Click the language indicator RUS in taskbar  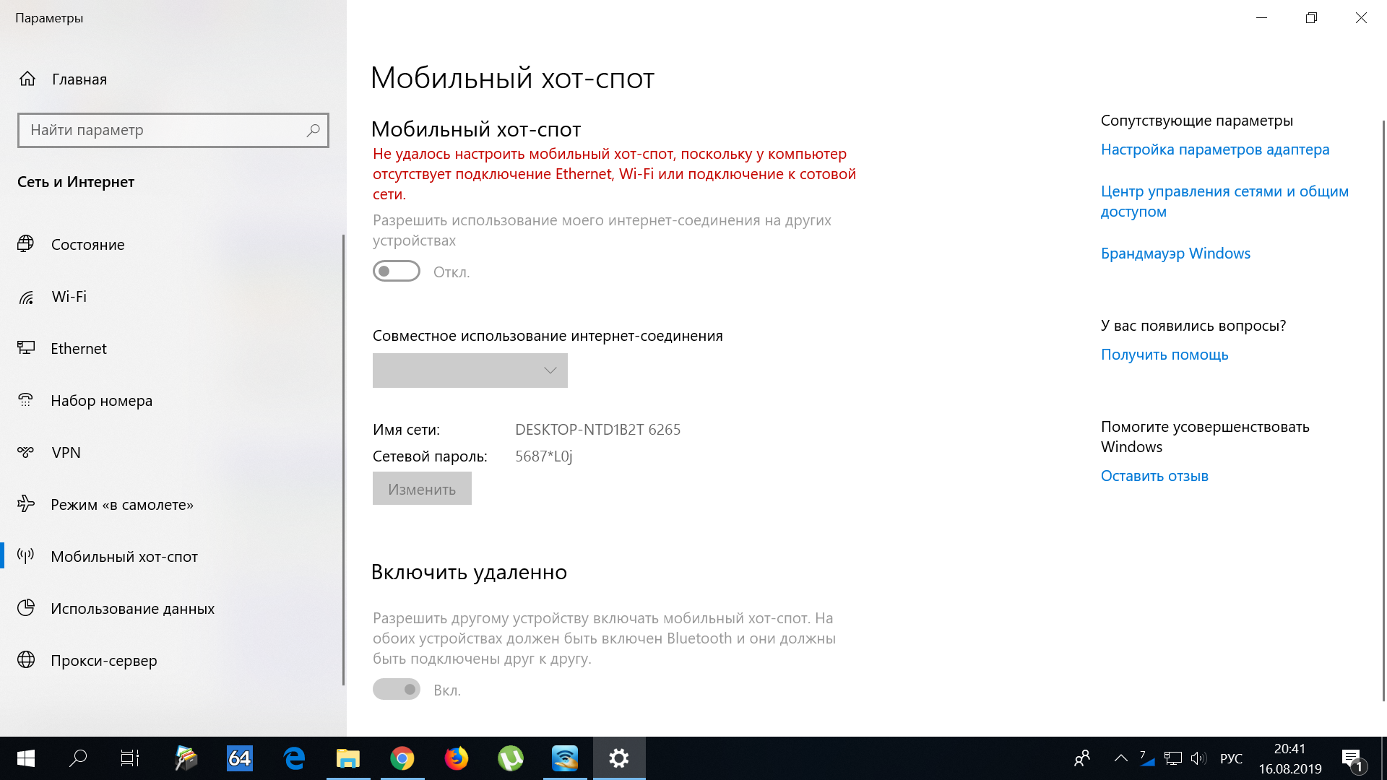click(x=1231, y=757)
